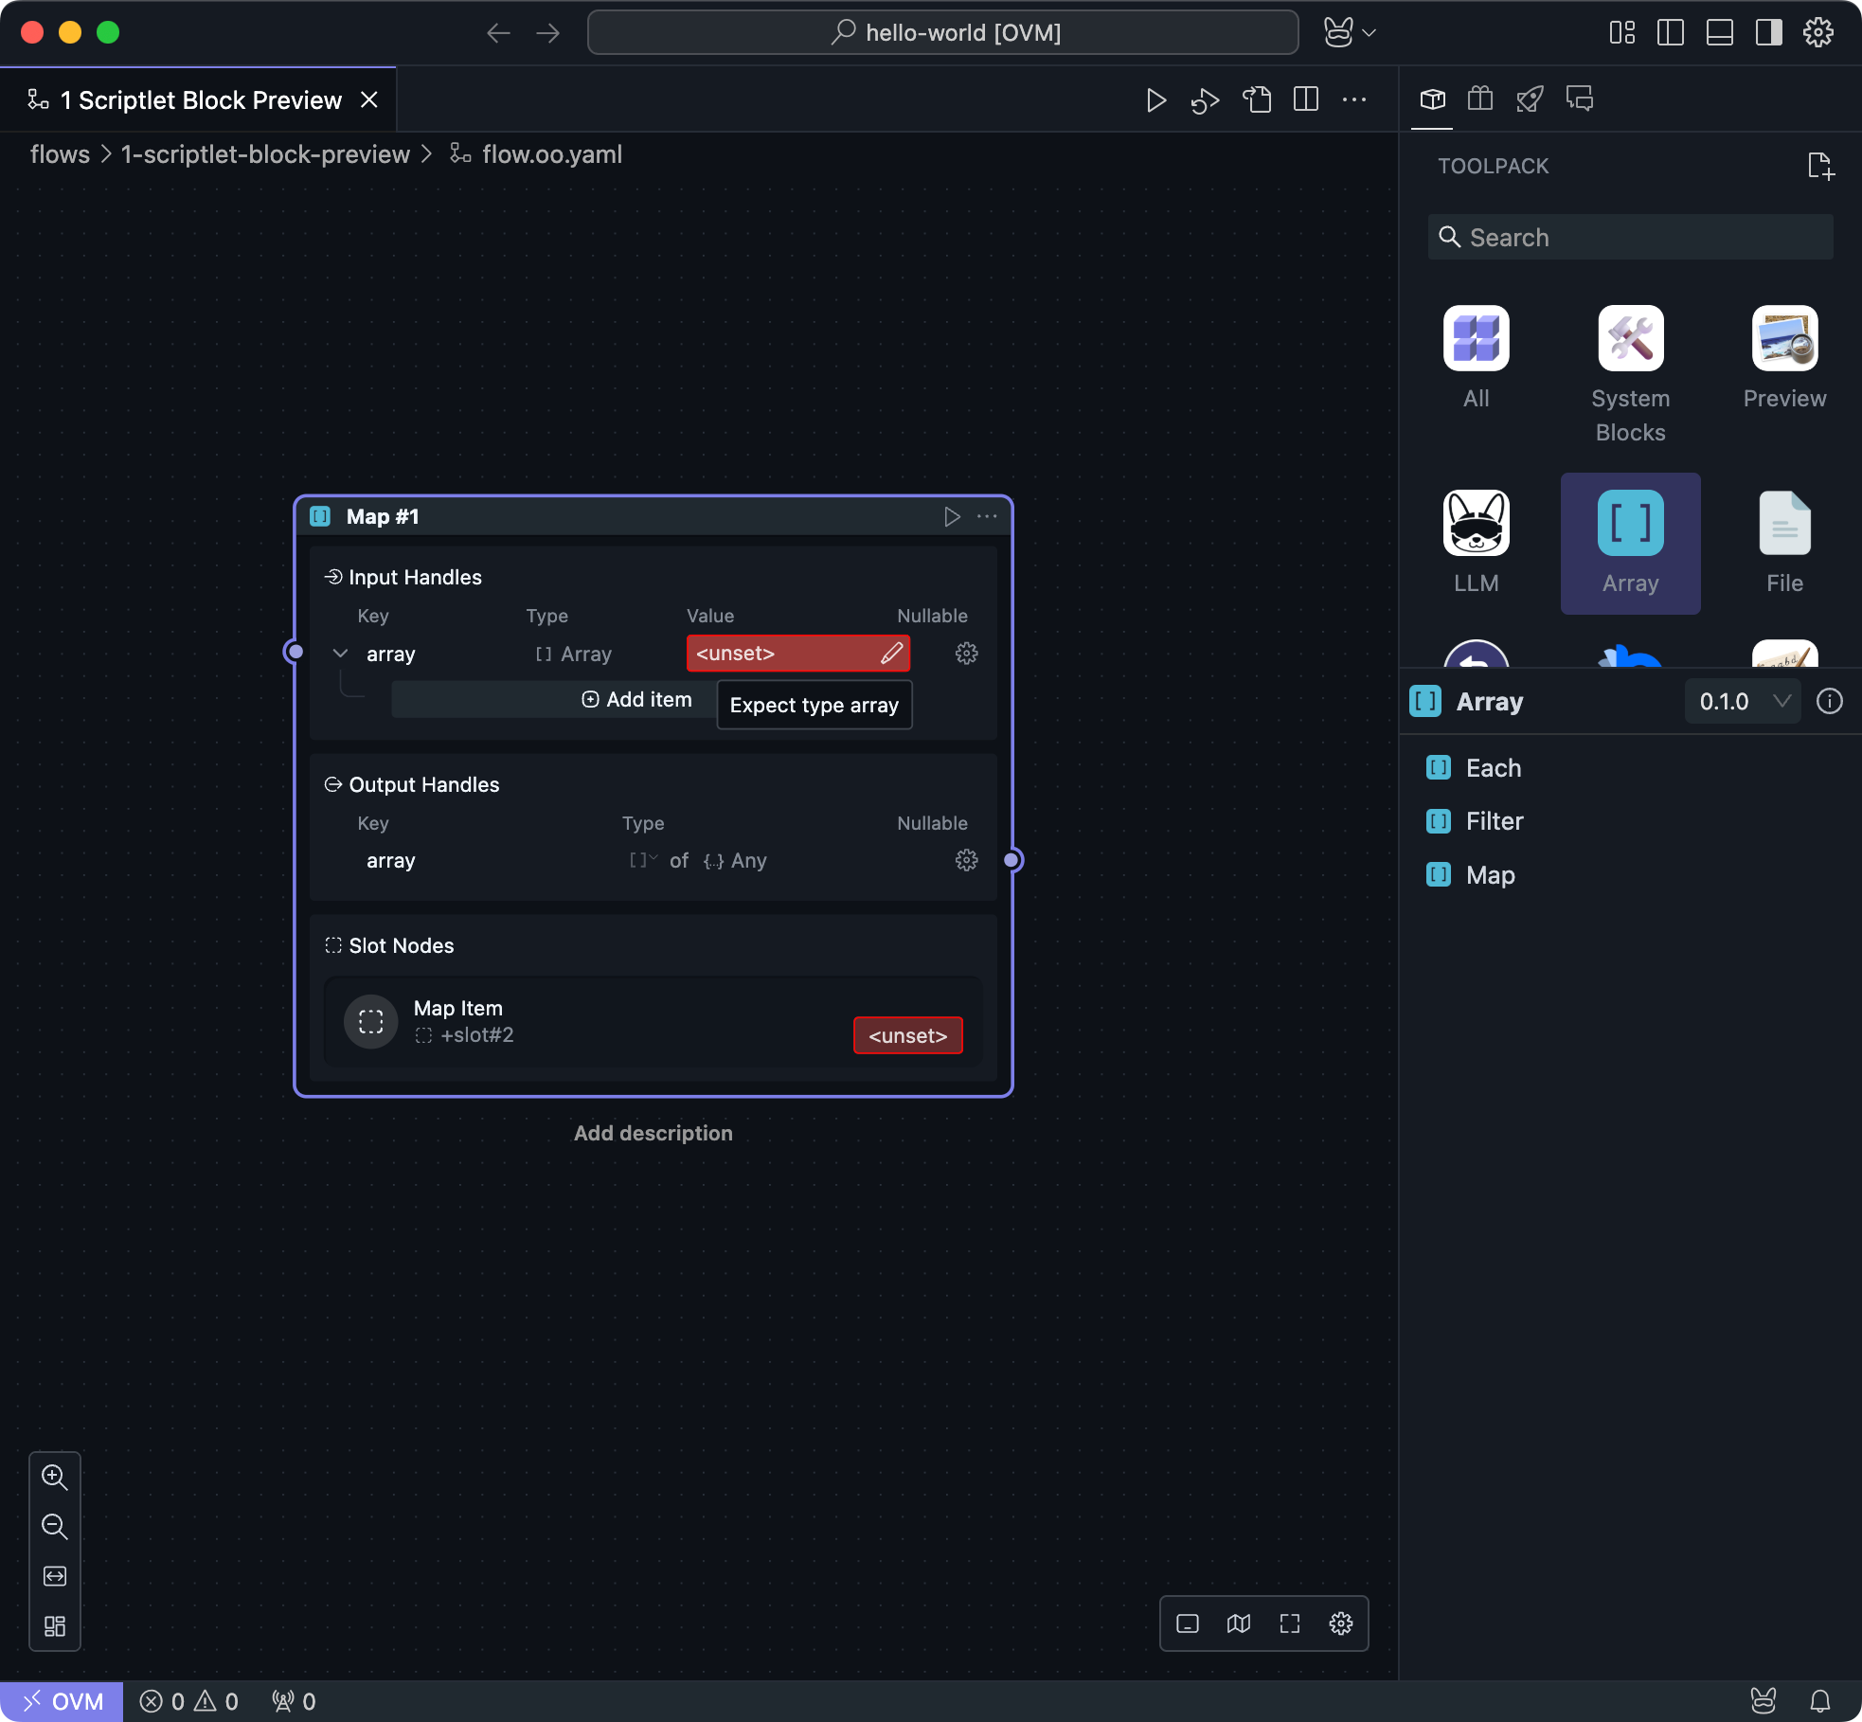Open the Array version 0.1.0 dropdown

tap(1742, 701)
